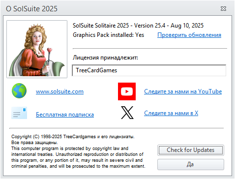This screenshot has height=179, width=235.
Task: Click the black X social logo
Action: 127,113
